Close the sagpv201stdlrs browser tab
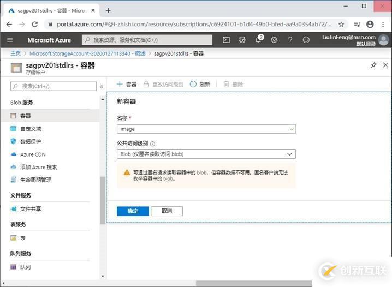Screen dimensions: 392x287 click(x=93, y=10)
